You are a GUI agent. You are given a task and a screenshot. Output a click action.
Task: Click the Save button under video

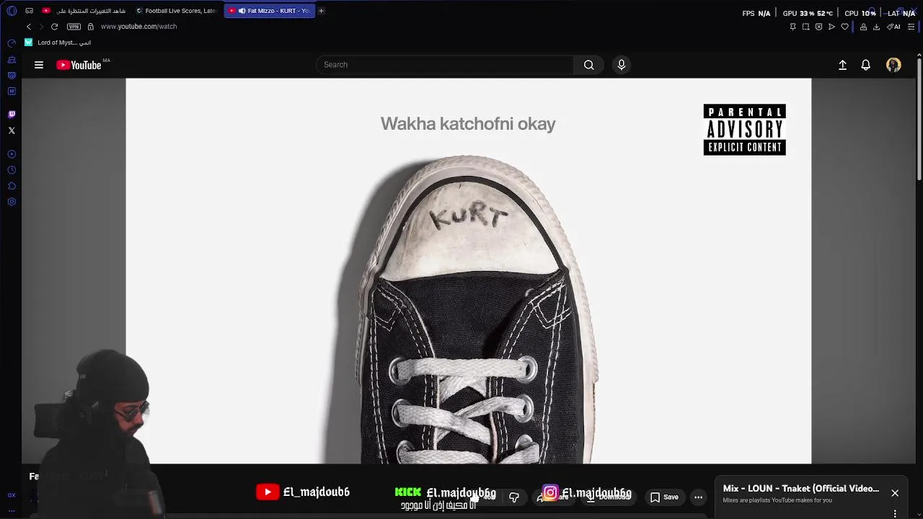coord(664,497)
